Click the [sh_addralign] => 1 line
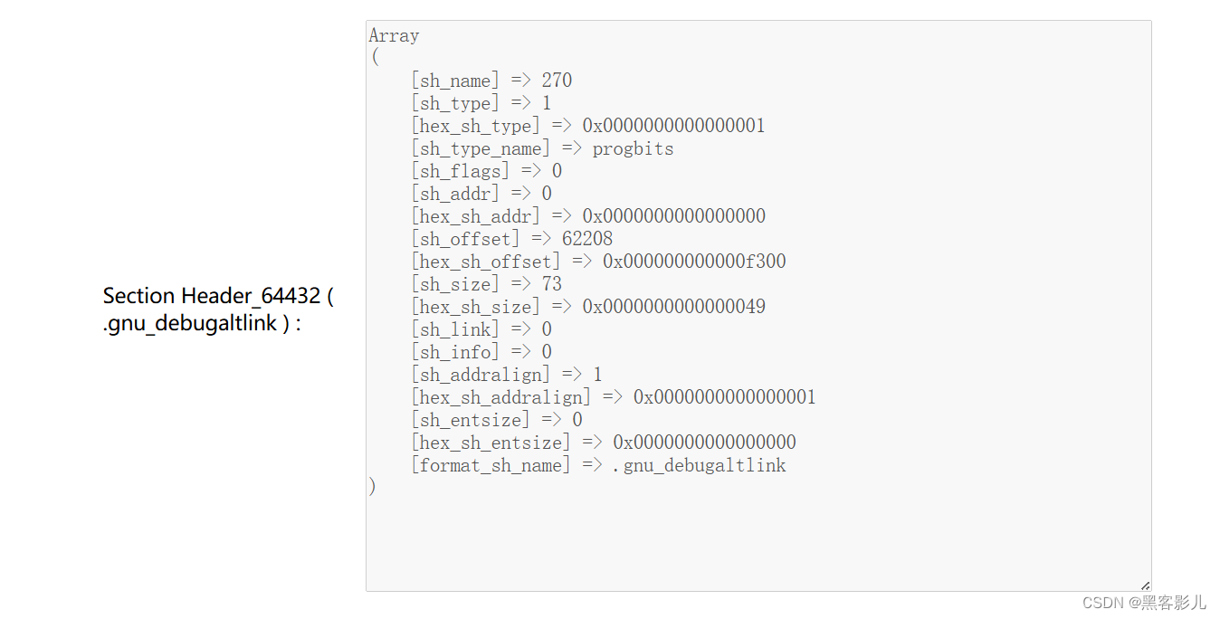1220x619 pixels. [x=506, y=375]
